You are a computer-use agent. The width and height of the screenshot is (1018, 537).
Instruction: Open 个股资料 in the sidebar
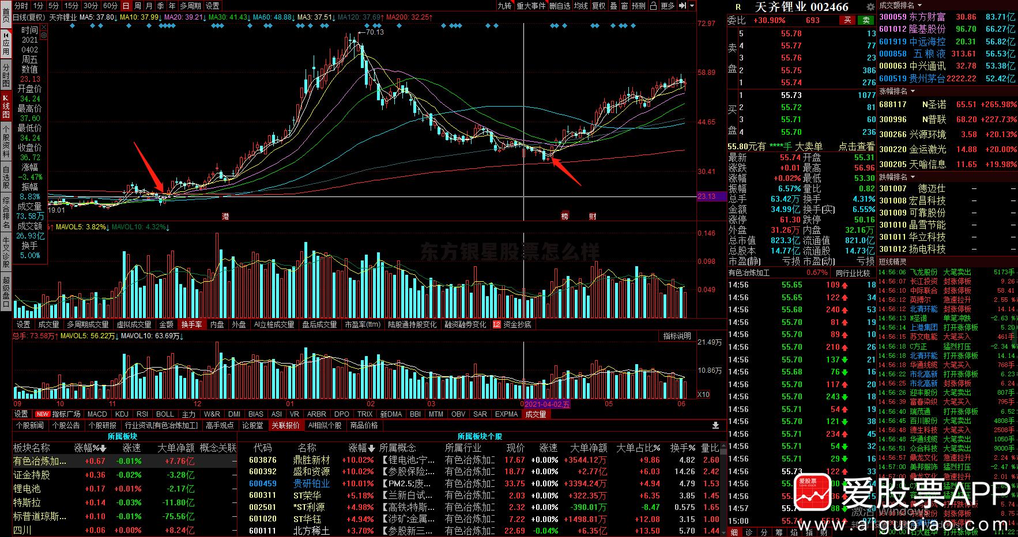tap(6, 141)
